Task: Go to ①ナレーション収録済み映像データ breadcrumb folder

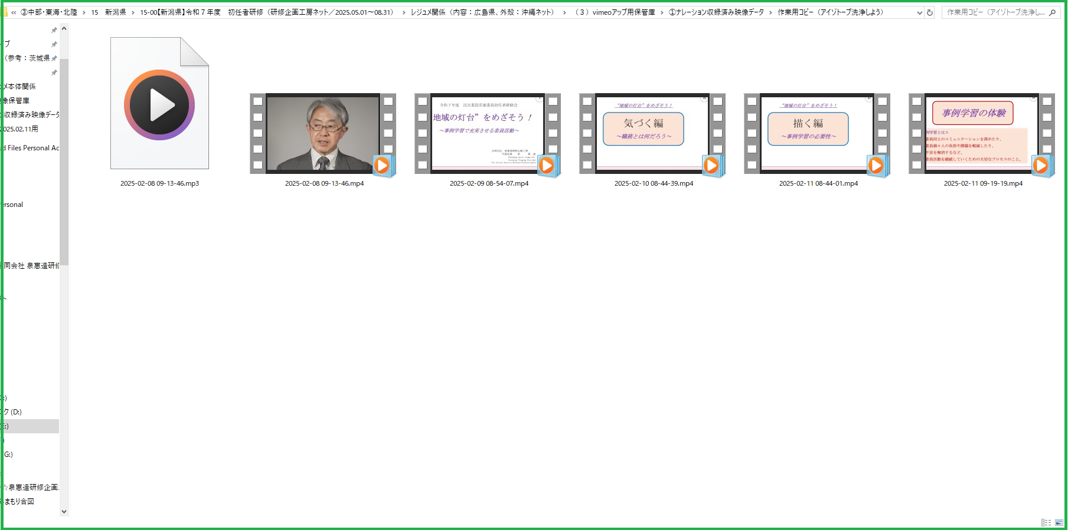Action: pos(716,12)
